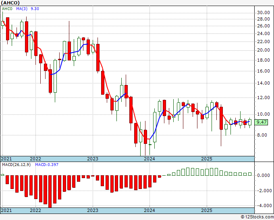The image size is (274, 220).
Task: Click the first green MACD bar at 2021
Action: [2, 175]
